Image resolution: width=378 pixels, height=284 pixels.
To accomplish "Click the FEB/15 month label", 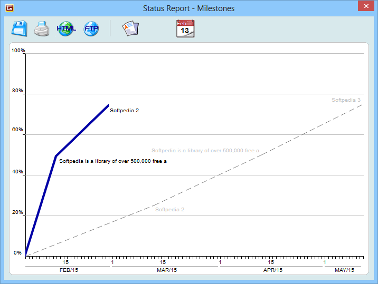I will (69, 270).
